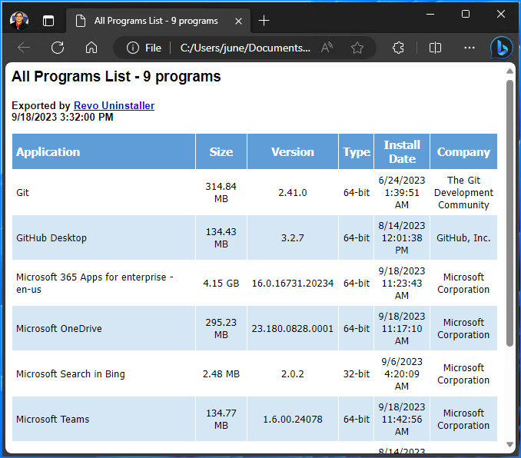Click the Version column header
The height and width of the screenshot is (458, 521).
(x=293, y=151)
